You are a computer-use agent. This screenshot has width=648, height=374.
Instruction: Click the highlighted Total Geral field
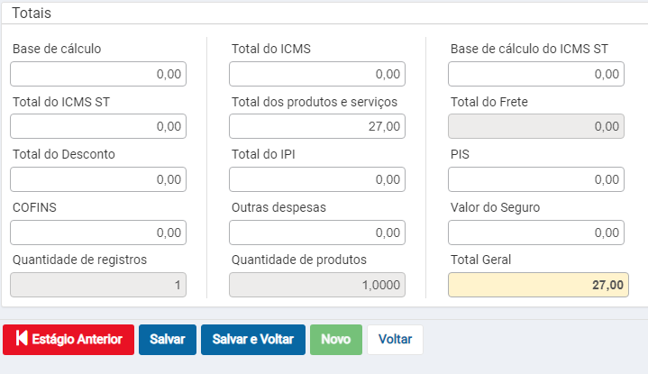click(x=538, y=285)
